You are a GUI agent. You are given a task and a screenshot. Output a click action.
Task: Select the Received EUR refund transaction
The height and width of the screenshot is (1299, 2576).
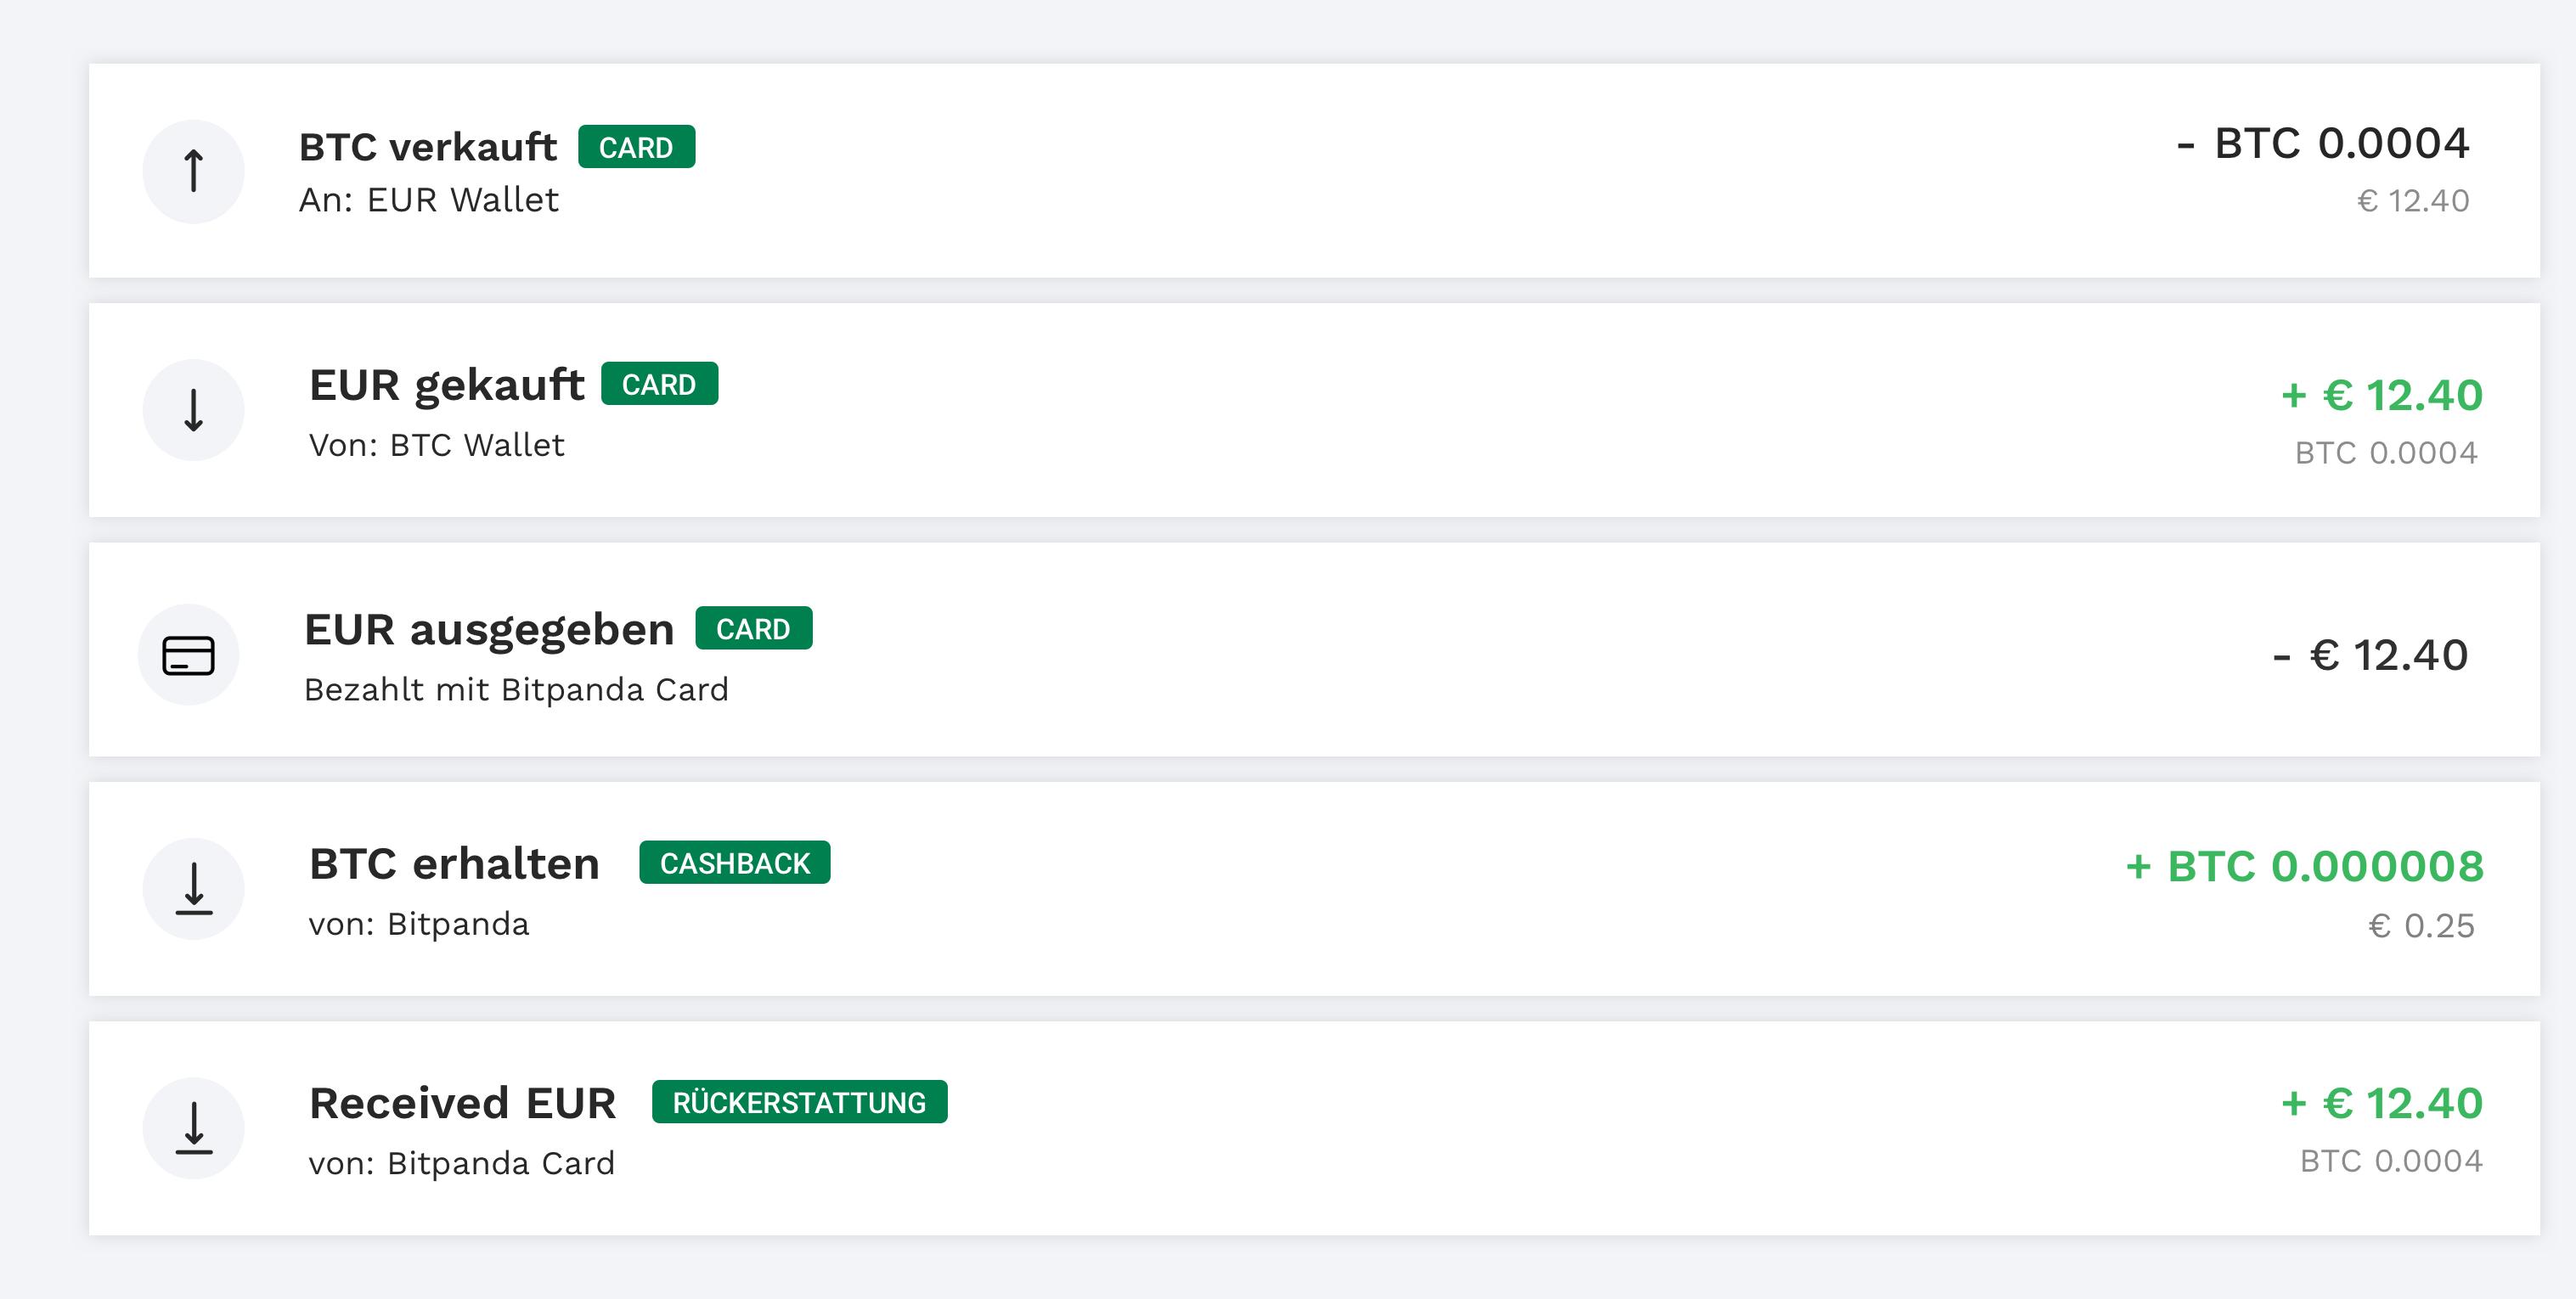[x=1288, y=1128]
